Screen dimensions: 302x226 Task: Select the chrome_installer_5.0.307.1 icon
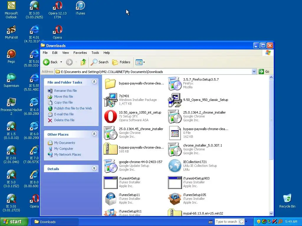click(175, 149)
